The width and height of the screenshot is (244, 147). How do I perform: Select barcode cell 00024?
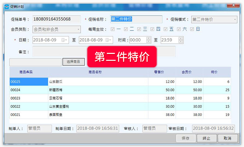(29, 90)
